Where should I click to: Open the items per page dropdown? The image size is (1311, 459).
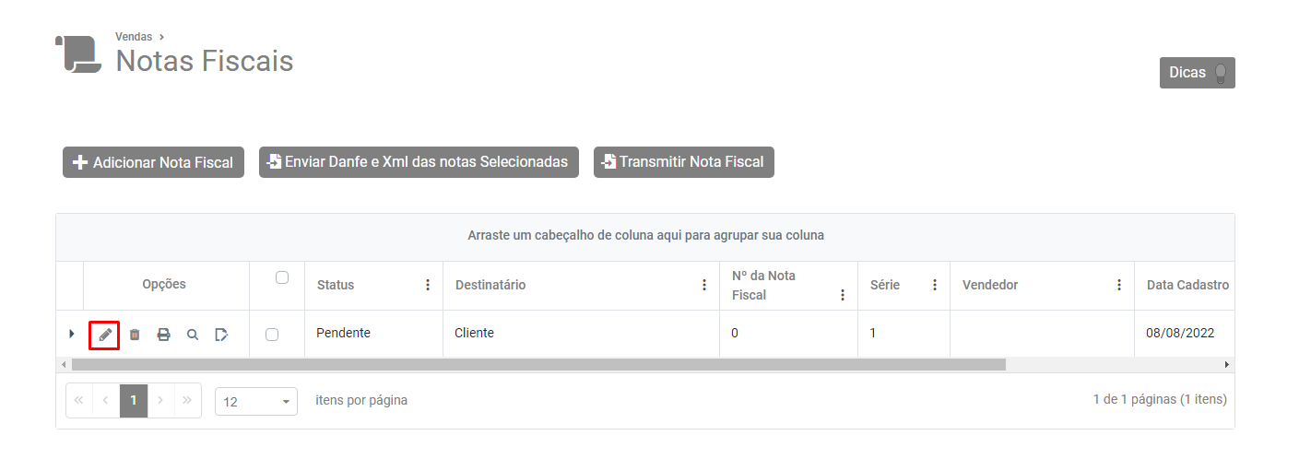coord(255,402)
